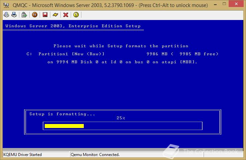The width and height of the screenshot is (246, 160).
Task: Click the formatting progress bar
Action: [123, 126]
